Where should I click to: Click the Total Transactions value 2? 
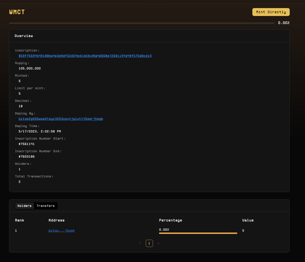point(20,182)
